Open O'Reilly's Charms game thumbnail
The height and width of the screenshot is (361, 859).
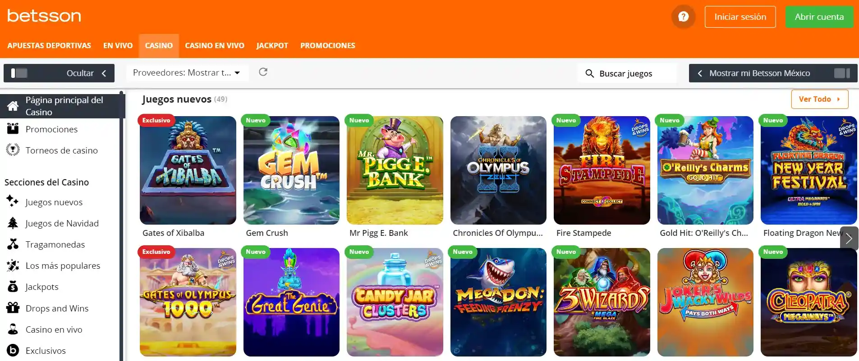(x=705, y=170)
